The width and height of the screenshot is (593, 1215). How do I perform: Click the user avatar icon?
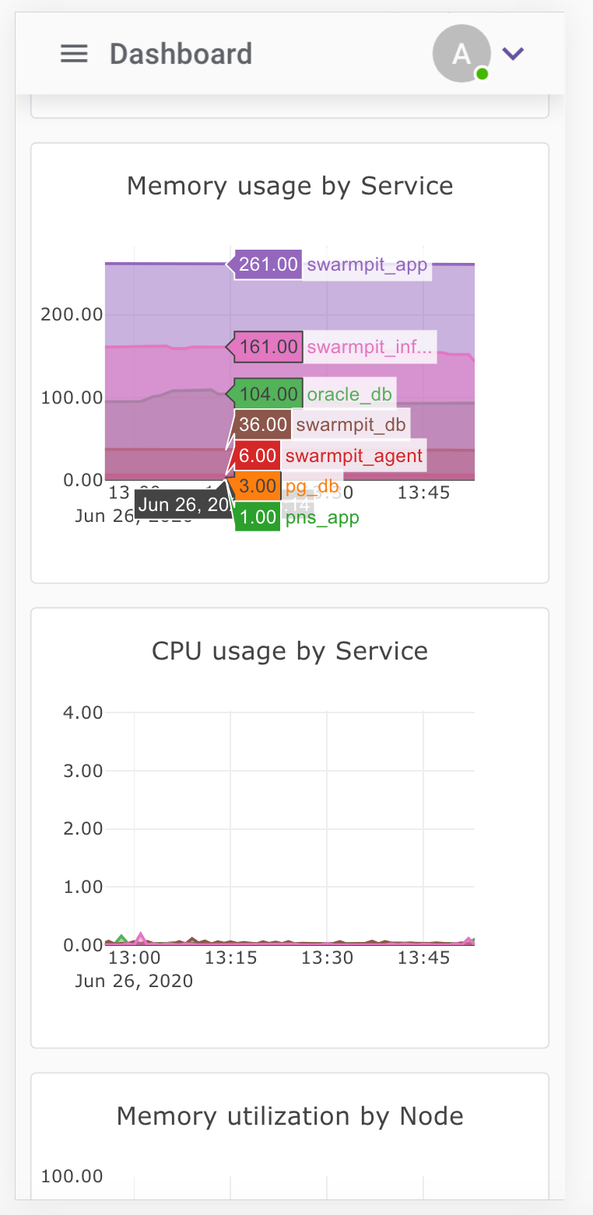[461, 54]
